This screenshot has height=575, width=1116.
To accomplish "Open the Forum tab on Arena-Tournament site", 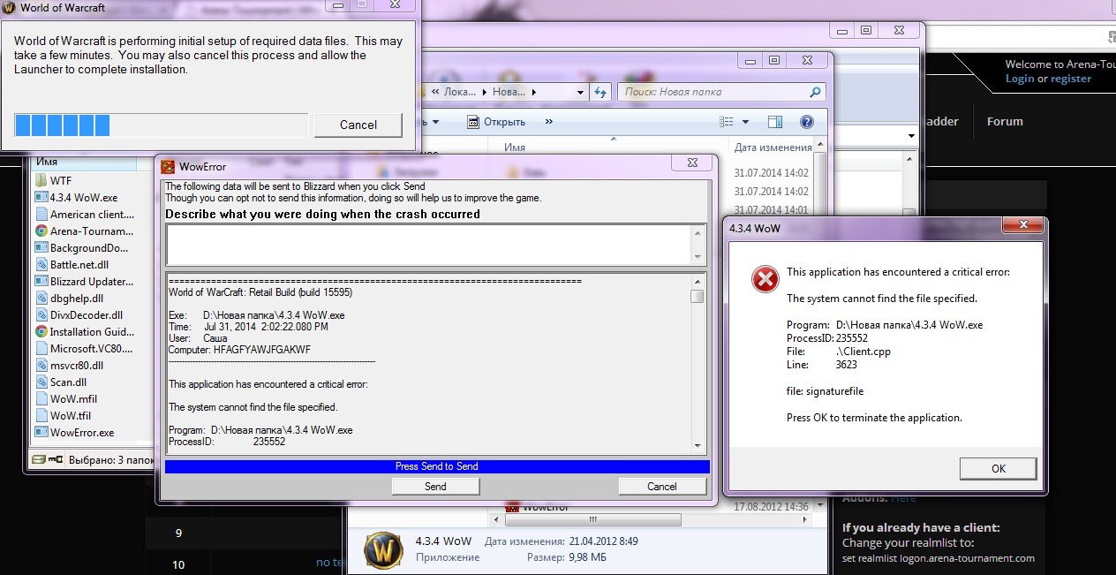I will (x=1005, y=122).
